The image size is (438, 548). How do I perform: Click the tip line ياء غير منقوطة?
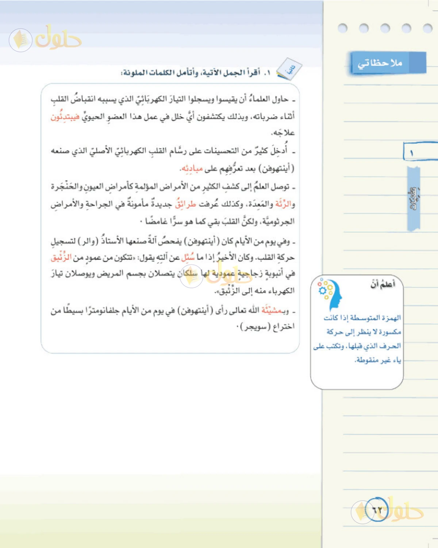coord(378,360)
